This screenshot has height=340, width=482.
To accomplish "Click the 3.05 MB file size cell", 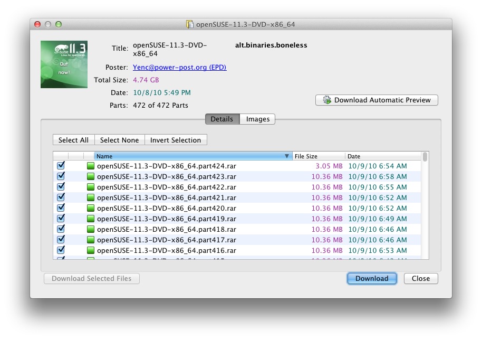I will pyautogui.click(x=329, y=166).
